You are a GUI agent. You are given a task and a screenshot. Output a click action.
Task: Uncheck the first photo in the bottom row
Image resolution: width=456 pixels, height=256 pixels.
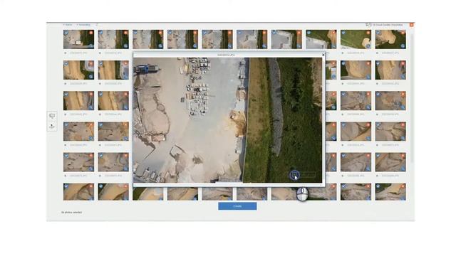pos(66,186)
